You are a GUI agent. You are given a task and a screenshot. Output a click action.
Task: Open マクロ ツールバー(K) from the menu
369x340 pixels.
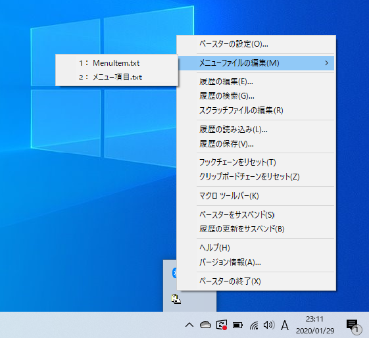coord(256,196)
